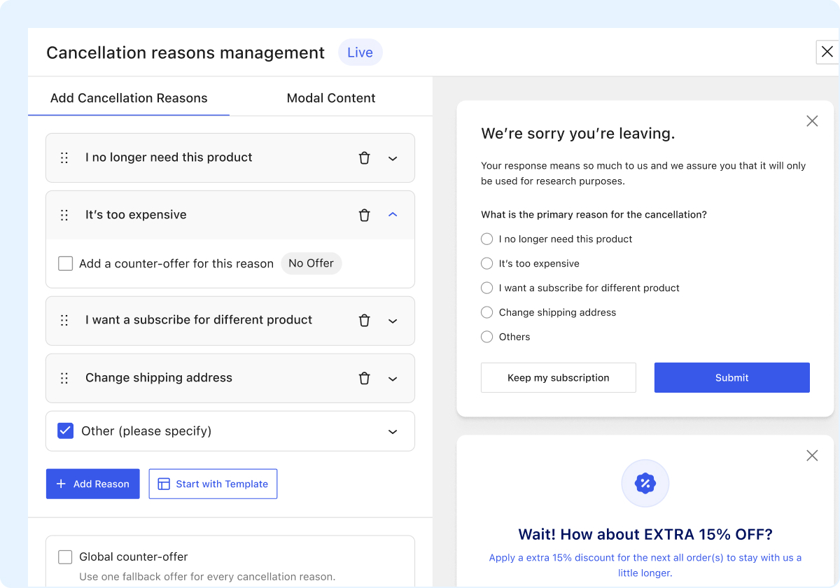
Task: Tick the Global counter-offer checkbox
Action: tap(65, 557)
